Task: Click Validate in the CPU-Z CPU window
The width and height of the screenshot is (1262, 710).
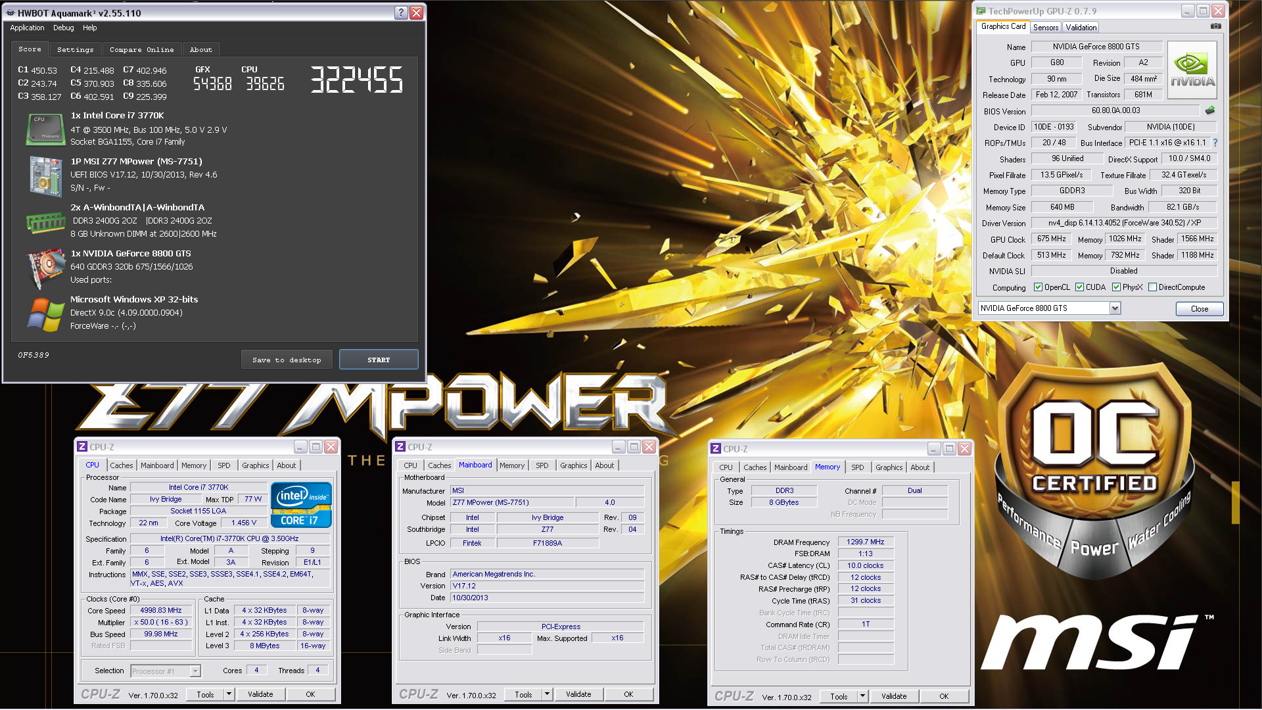Action: point(260,694)
